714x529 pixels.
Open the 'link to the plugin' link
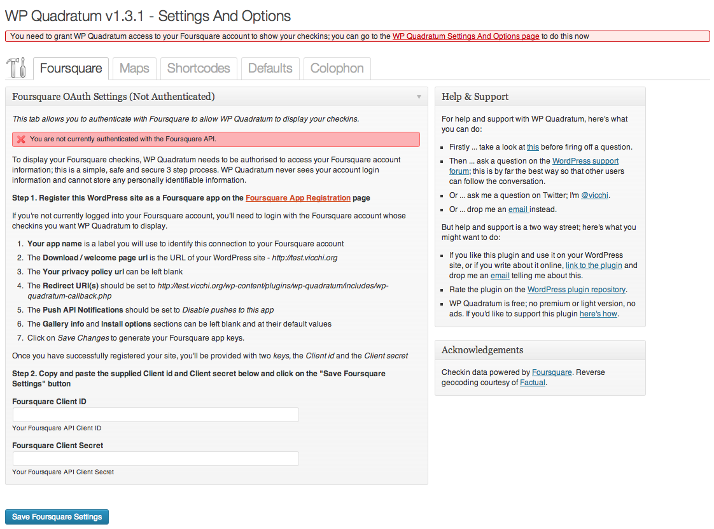(x=594, y=265)
